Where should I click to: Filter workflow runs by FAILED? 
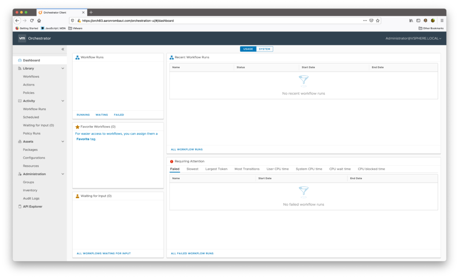click(119, 115)
